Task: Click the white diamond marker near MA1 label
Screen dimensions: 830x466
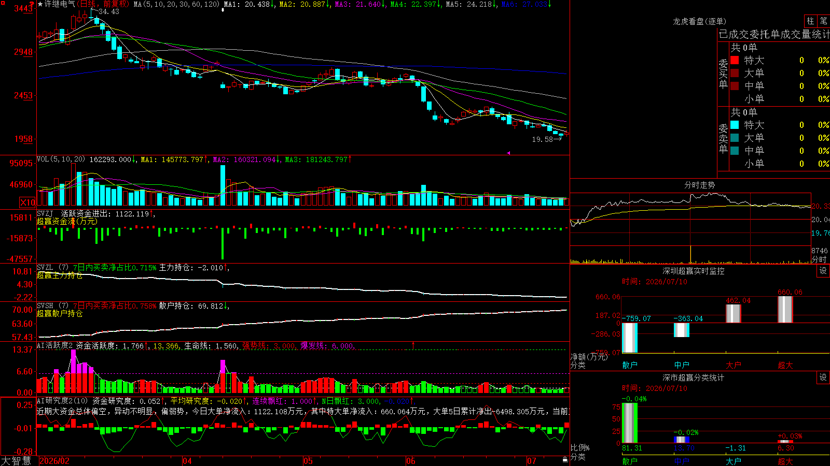Action: point(223,10)
